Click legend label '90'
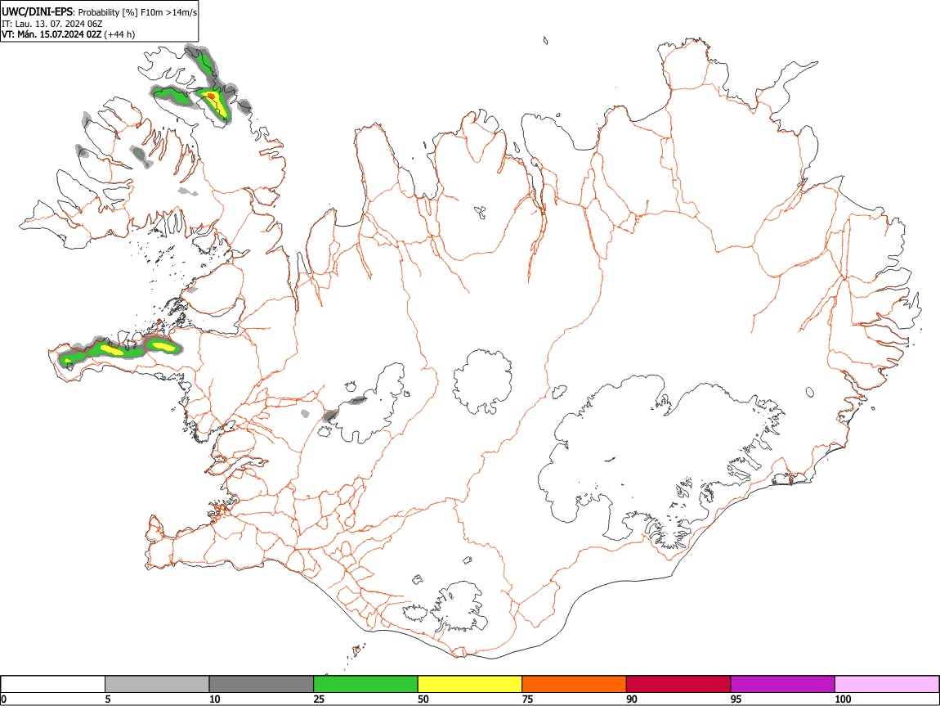The image size is (940, 706). pos(632,699)
